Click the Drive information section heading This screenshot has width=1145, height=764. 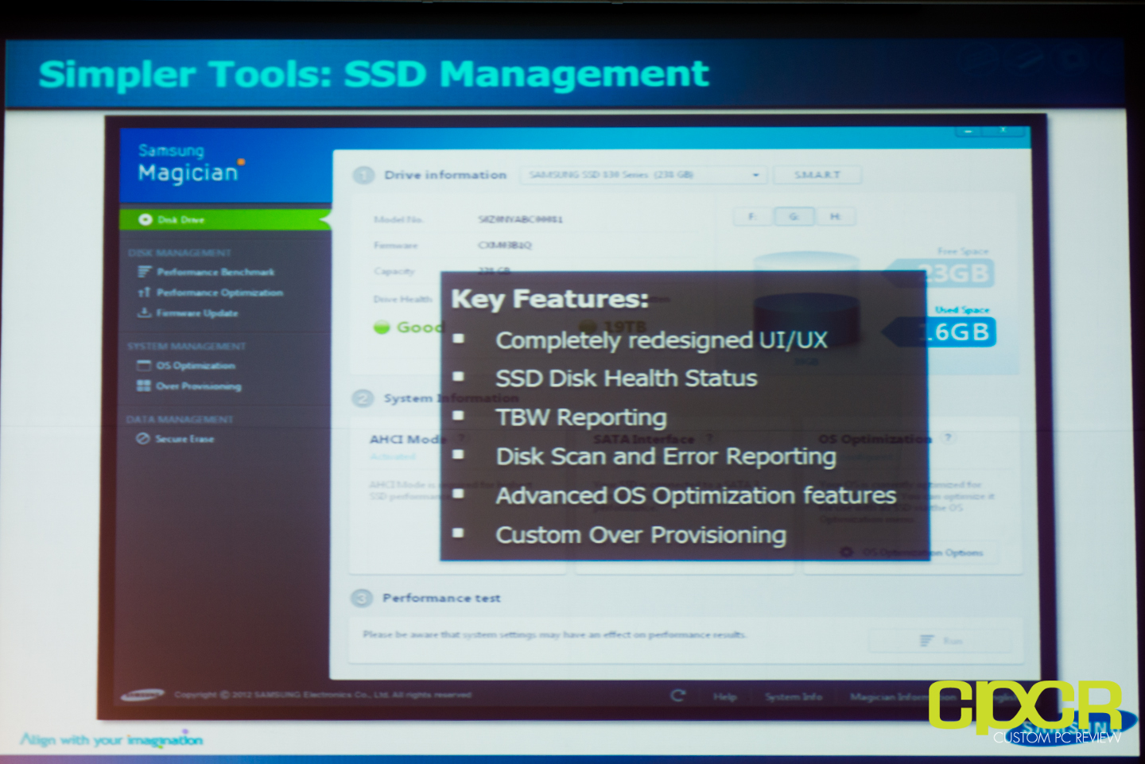click(445, 175)
